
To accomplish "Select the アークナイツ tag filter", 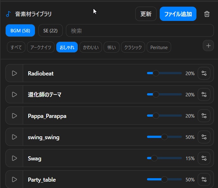I will pos(41,48).
